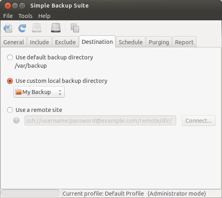Click the hard drive backup icon

coord(56,28)
